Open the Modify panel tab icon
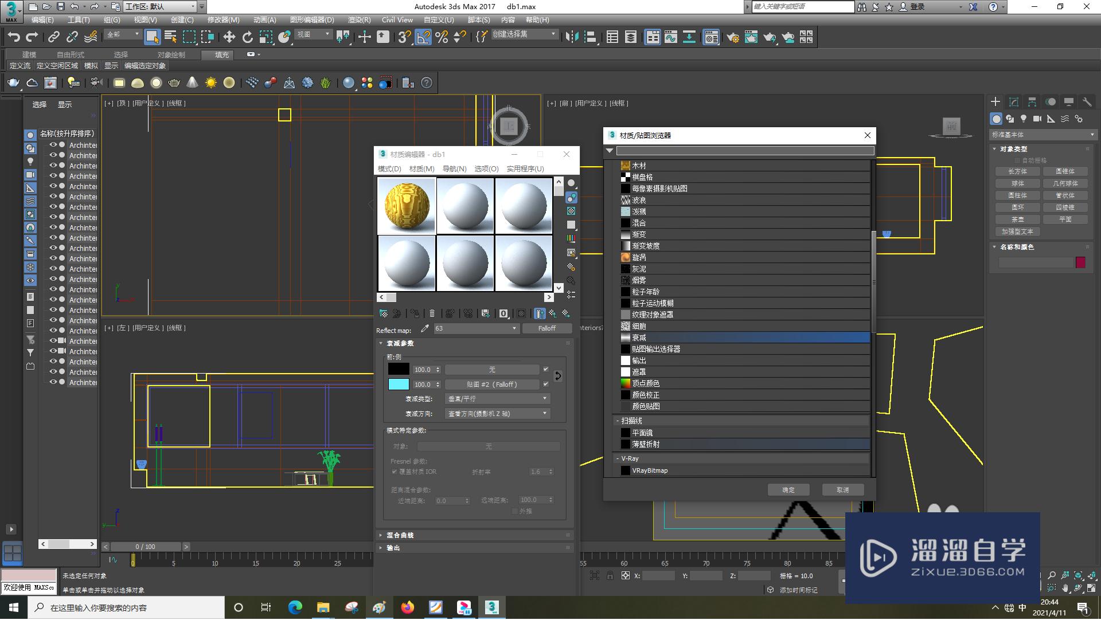The height and width of the screenshot is (620, 1101). (1013, 102)
